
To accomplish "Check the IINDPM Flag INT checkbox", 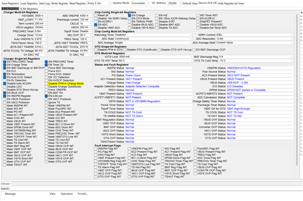I will pyautogui.click(x=96, y=149).
